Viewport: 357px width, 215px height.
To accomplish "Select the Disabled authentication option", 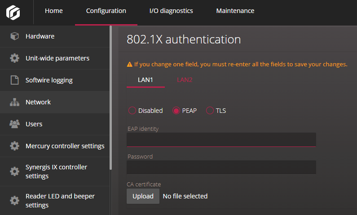I will (132, 111).
